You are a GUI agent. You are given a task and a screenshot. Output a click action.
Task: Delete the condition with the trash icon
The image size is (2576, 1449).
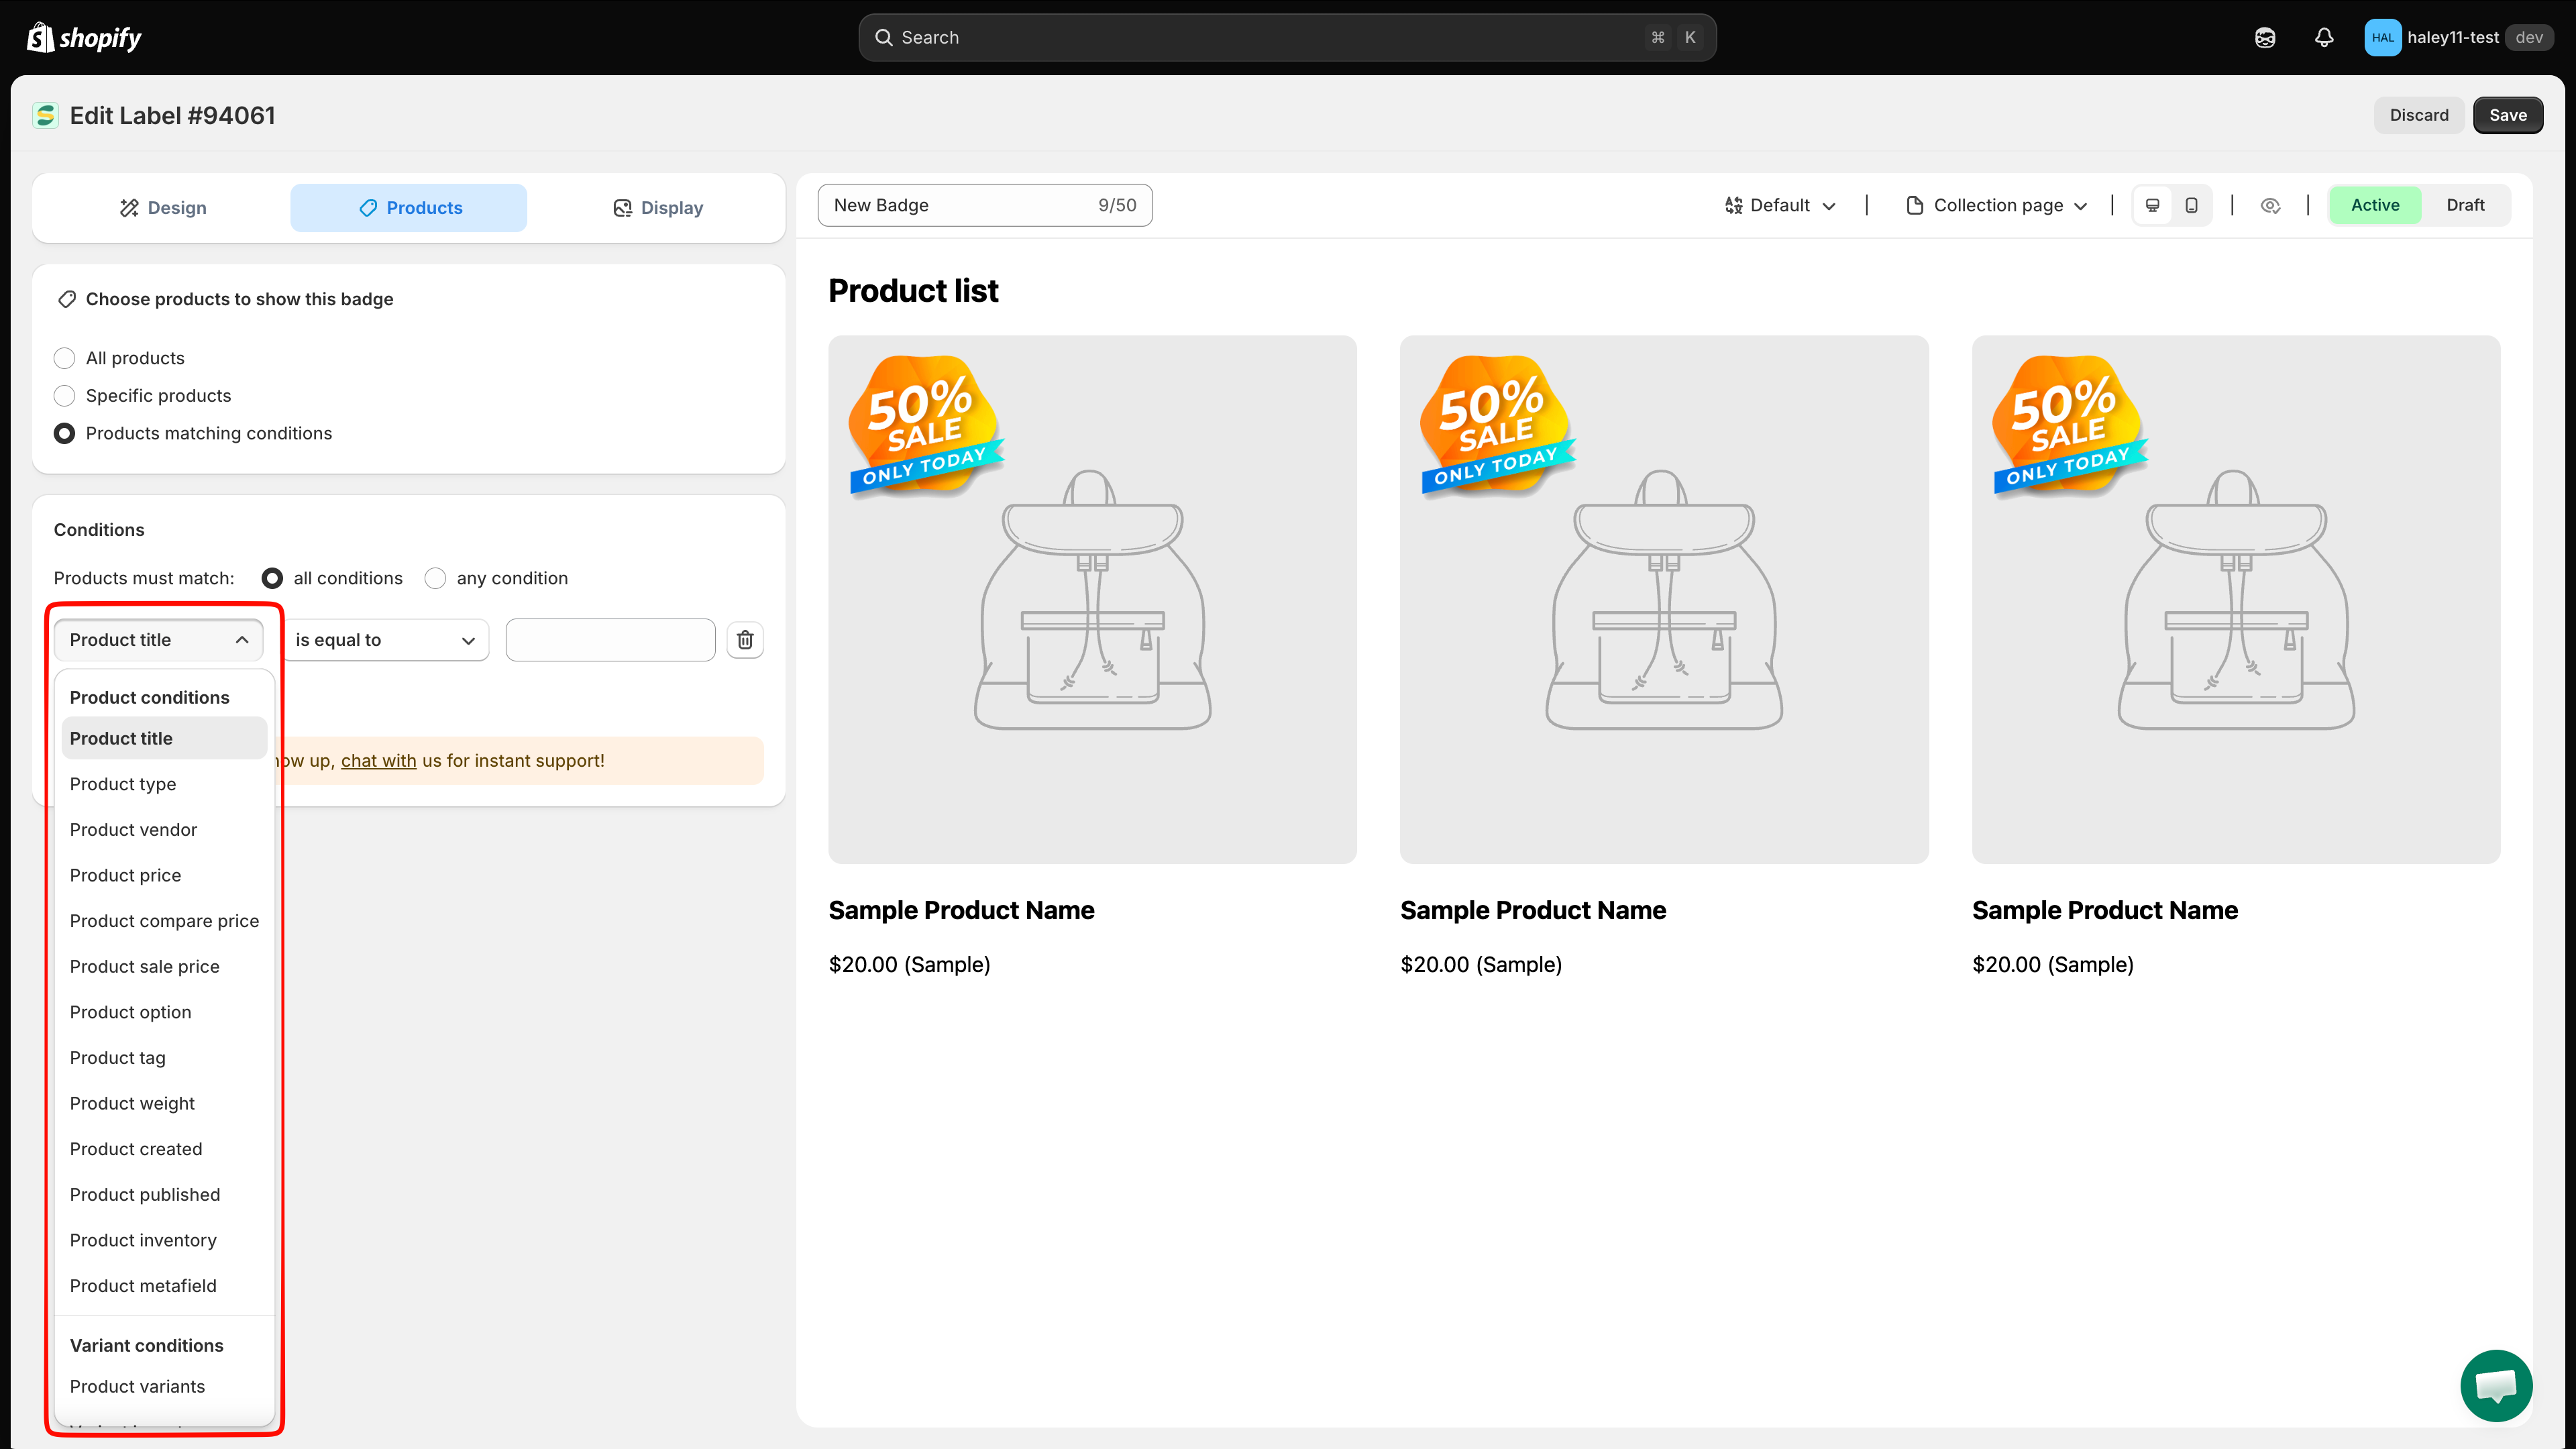[x=745, y=640]
